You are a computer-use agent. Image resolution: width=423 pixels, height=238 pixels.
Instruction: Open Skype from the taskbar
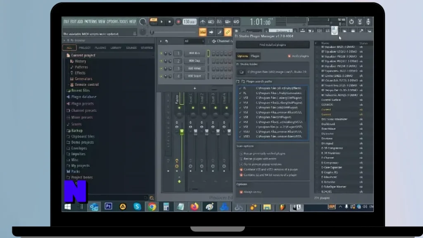(x=137, y=207)
